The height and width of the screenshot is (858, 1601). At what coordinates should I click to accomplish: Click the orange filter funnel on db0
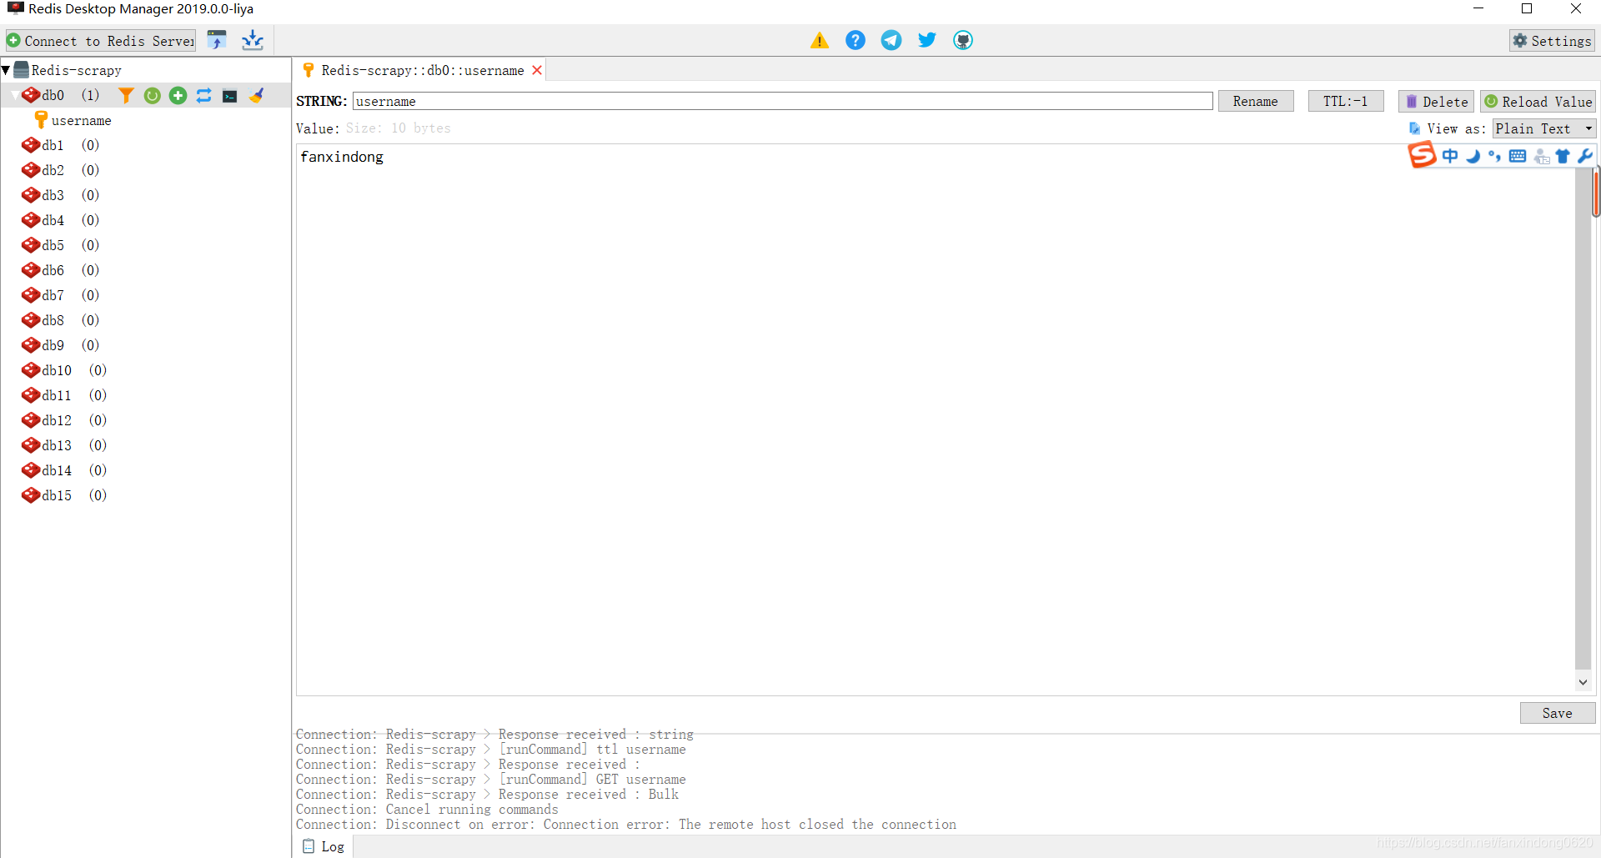pyautogui.click(x=126, y=96)
